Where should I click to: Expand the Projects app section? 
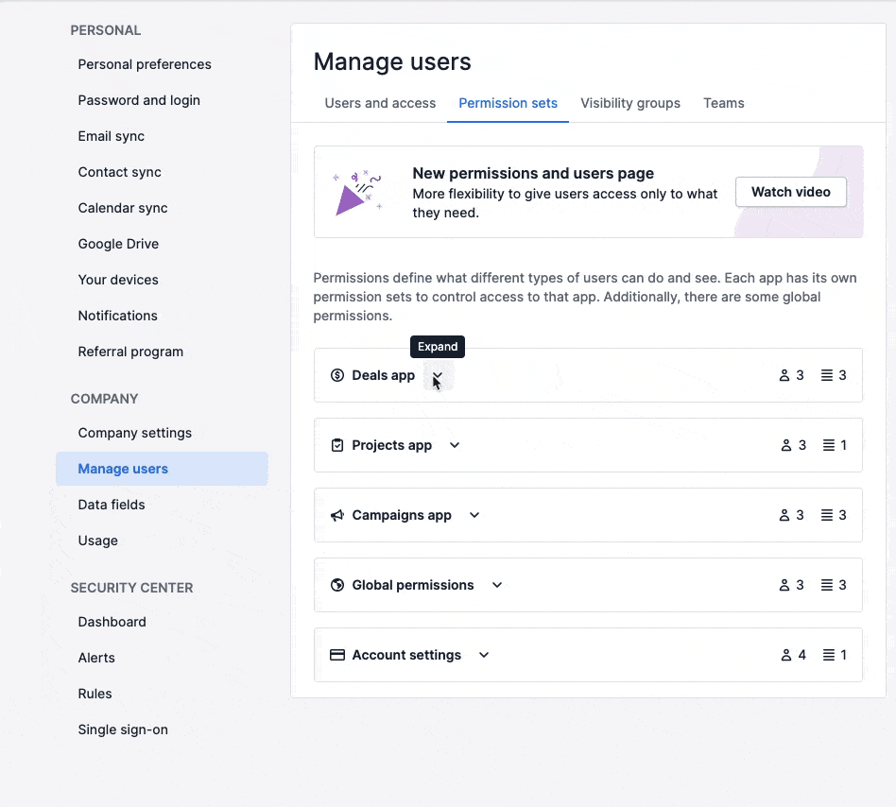coord(454,445)
